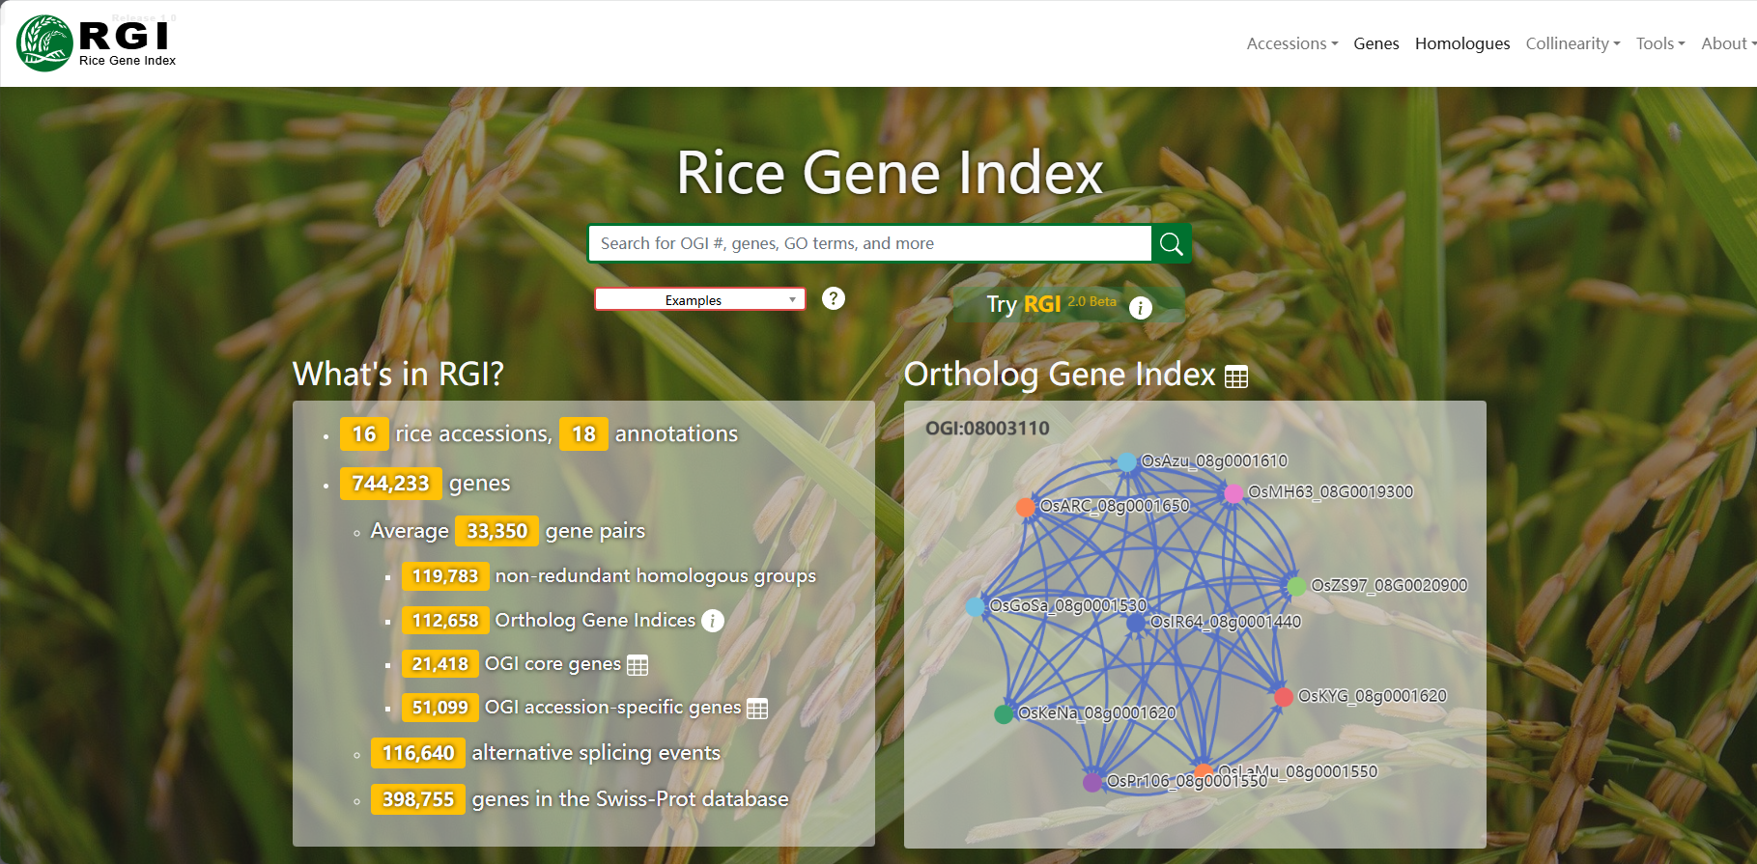Open the Homologues nav item
The width and height of the screenshot is (1757, 864).
tap(1461, 43)
